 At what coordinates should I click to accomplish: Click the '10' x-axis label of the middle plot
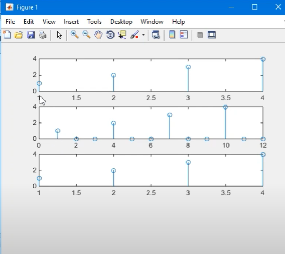226,145
